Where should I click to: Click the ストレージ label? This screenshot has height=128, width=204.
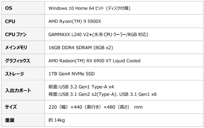15,74
